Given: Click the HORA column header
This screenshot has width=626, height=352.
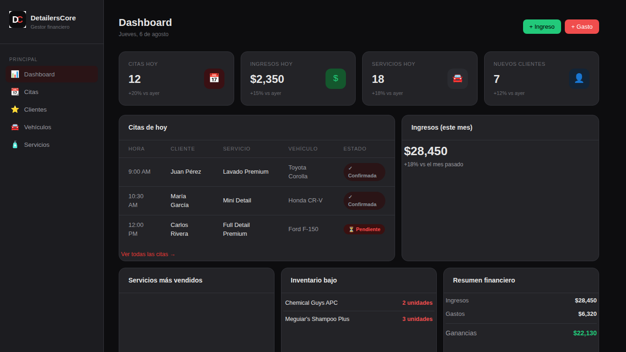Looking at the screenshot, I should 136,149.
